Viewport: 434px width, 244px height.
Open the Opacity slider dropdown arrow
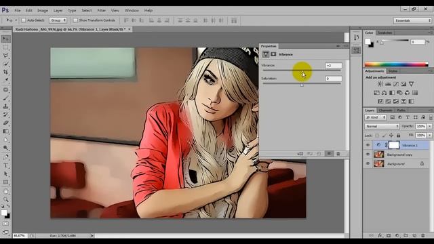click(x=429, y=127)
